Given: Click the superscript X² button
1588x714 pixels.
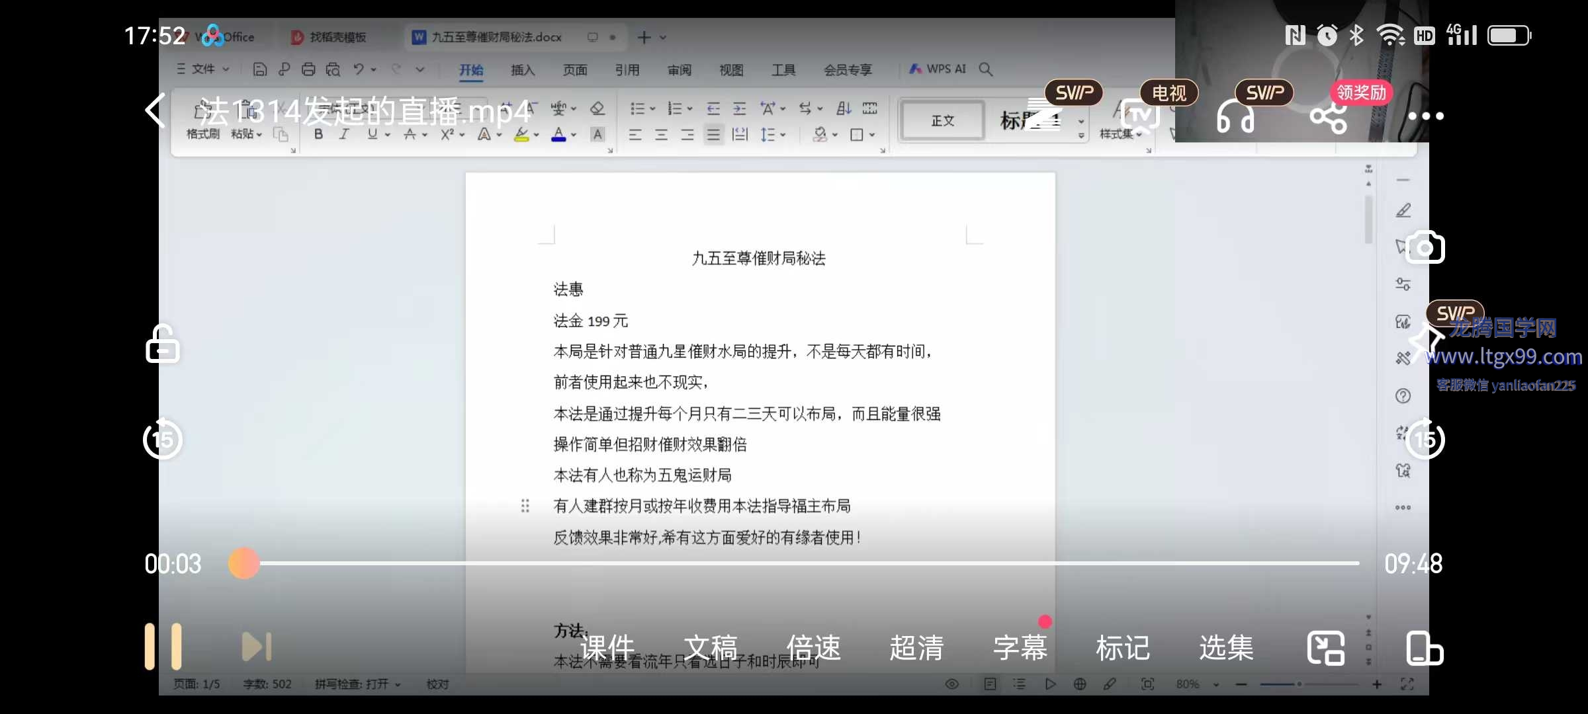Looking at the screenshot, I should 447,134.
